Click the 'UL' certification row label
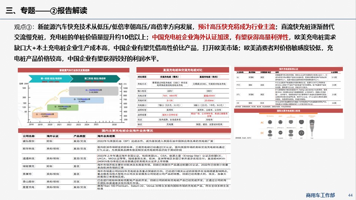 point(238,77)
